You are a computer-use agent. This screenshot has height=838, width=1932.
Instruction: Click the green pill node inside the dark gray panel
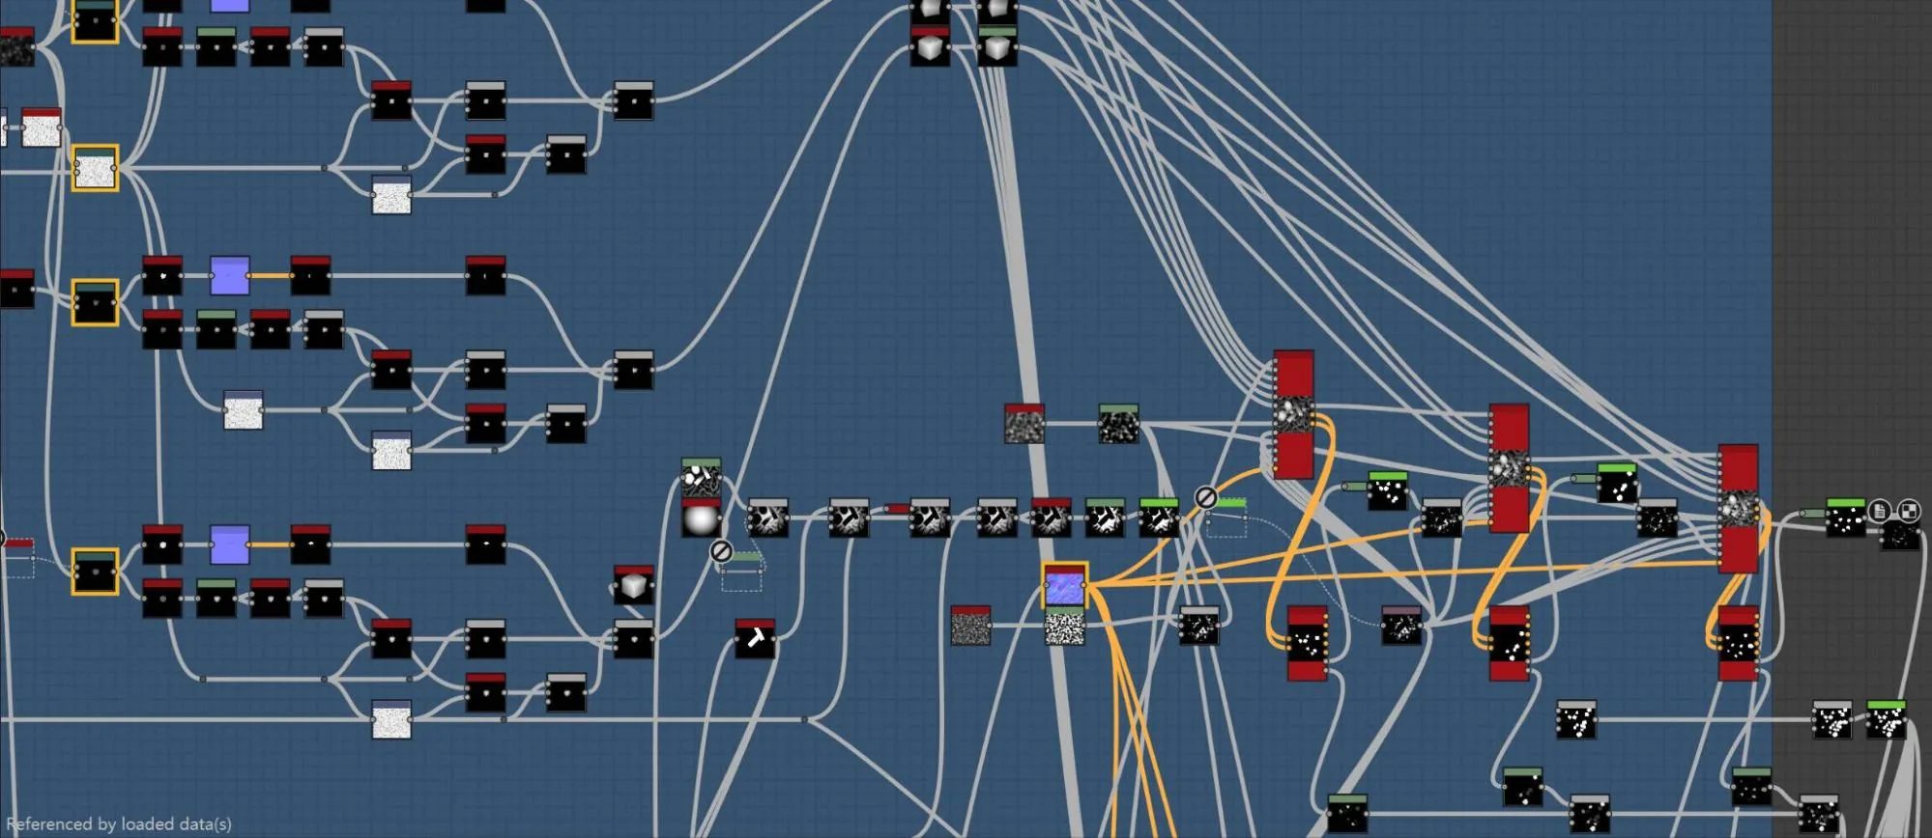point(1812,514)
